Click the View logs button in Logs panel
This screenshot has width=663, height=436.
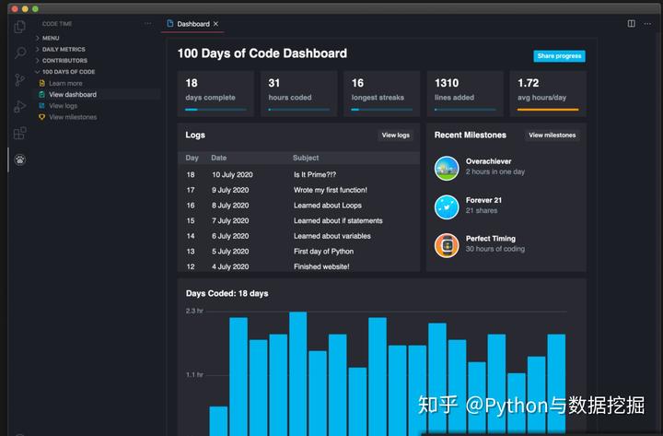tap(395, 135)
